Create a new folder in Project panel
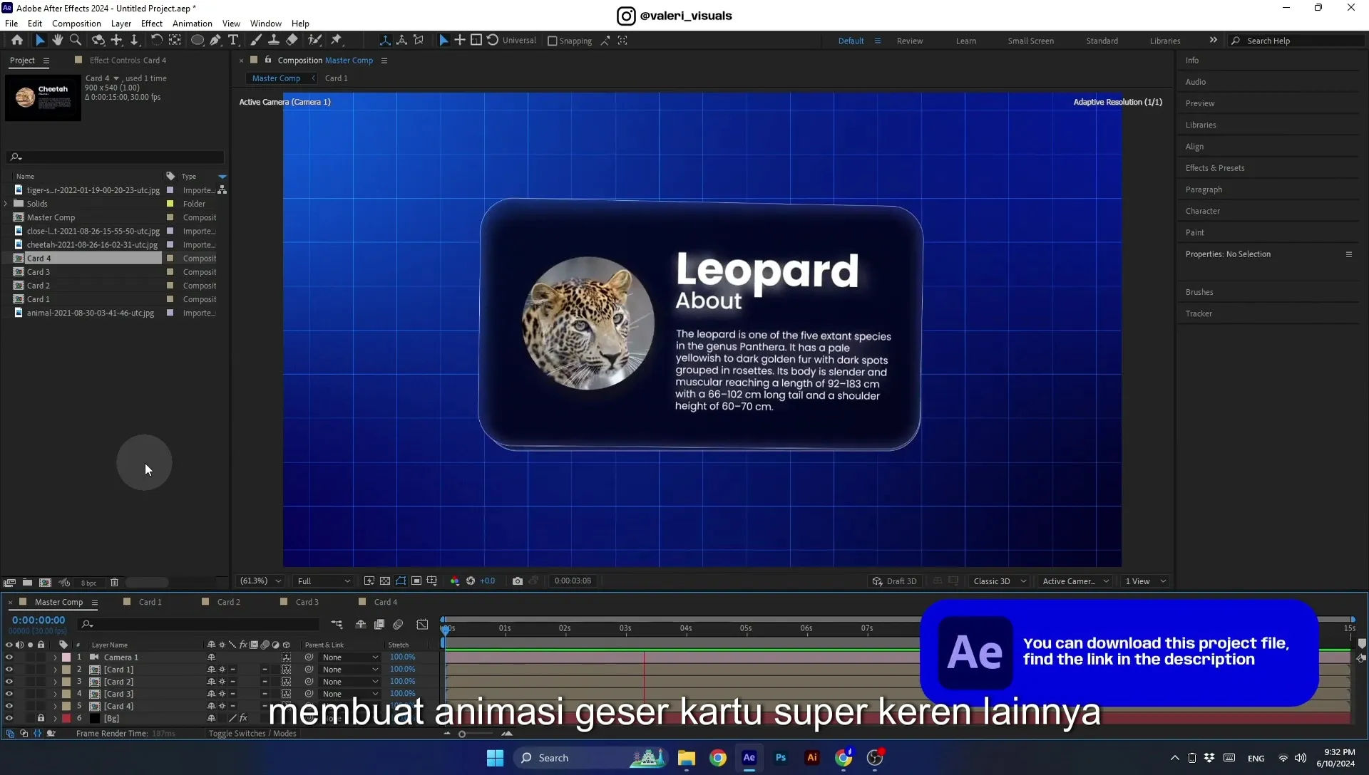 (x=27, y=583)
